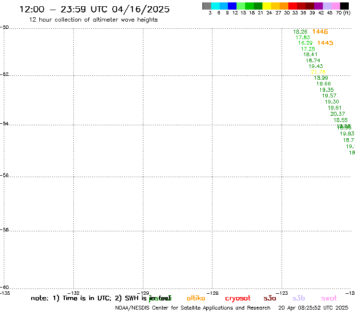Click the longitude label -126

[x=213, y=293]
